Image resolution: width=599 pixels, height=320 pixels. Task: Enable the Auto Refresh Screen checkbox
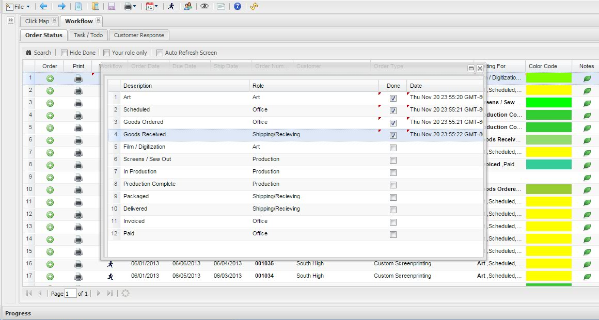(160, 53)
